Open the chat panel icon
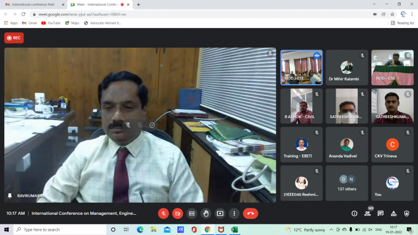 tap(380, 214)
